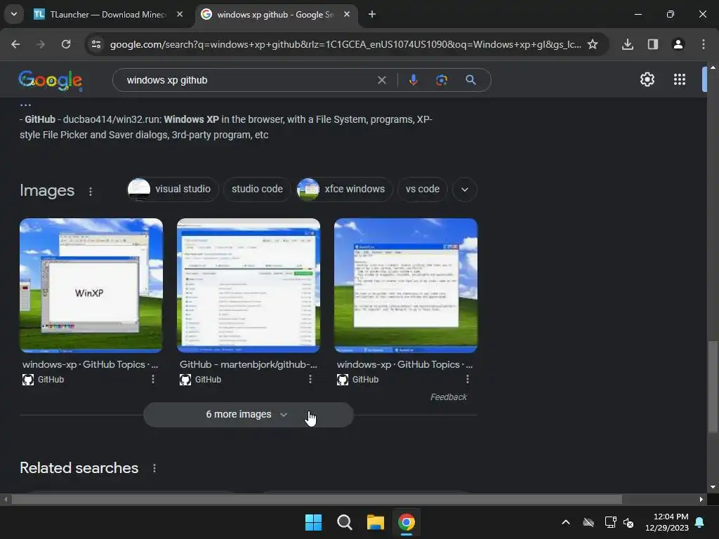The image size is (719, 539).
Task: Filter images by vs code chip
Action: pyautogui.click(x=422, y=189)
